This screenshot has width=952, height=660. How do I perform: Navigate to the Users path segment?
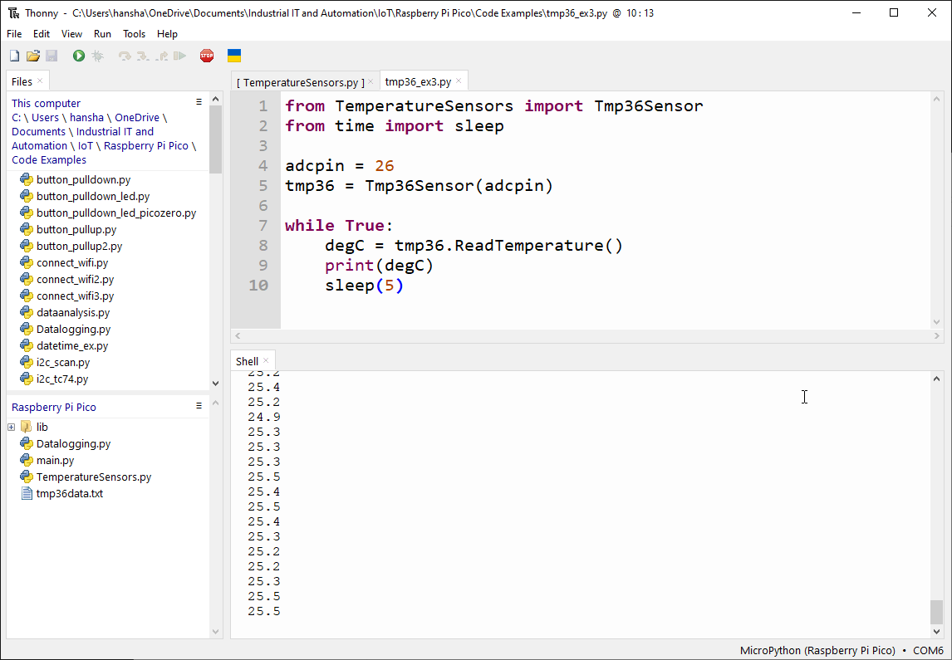[x=46, y=117]
